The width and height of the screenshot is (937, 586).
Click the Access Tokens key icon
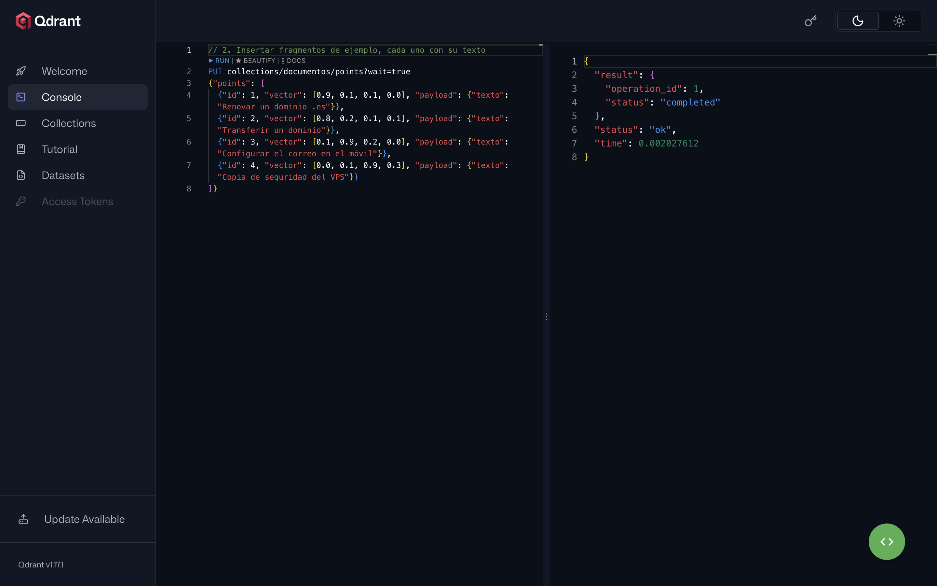21,201
